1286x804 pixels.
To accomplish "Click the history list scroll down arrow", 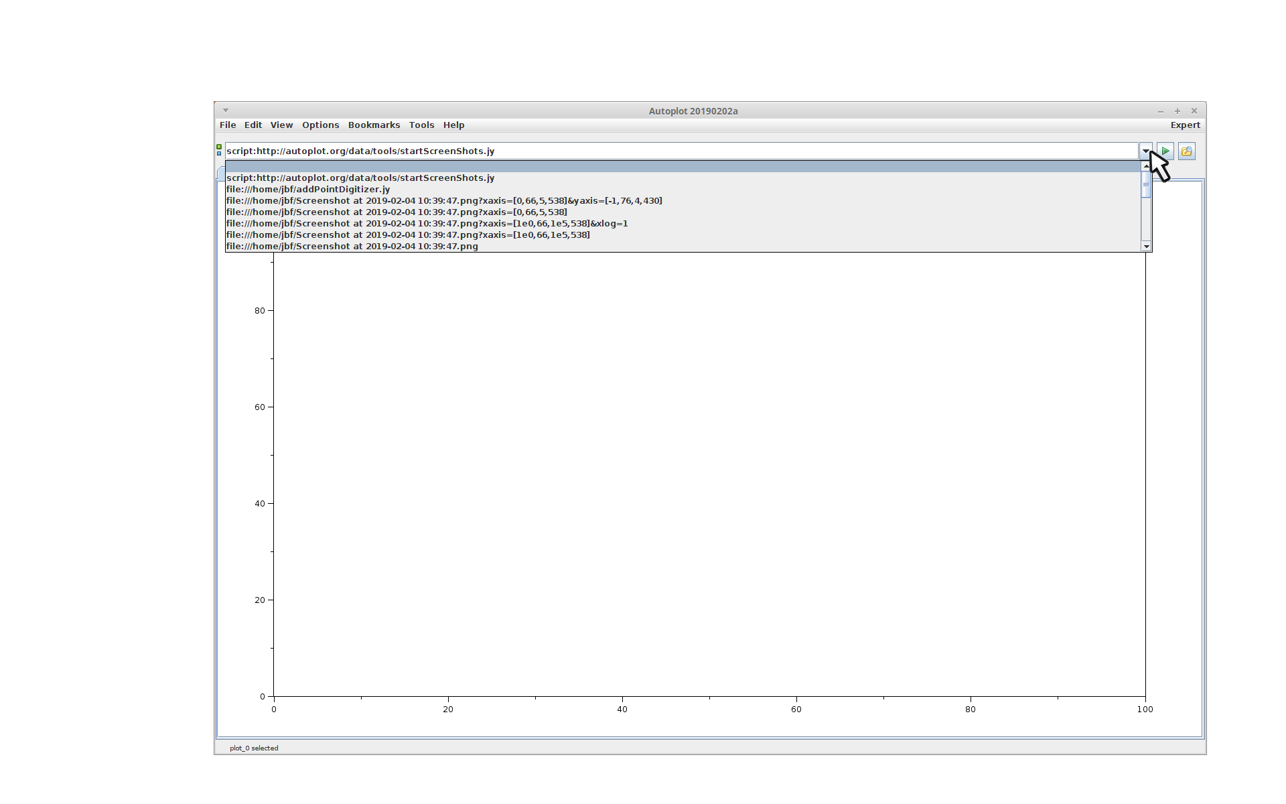I will coord(1146,247).
